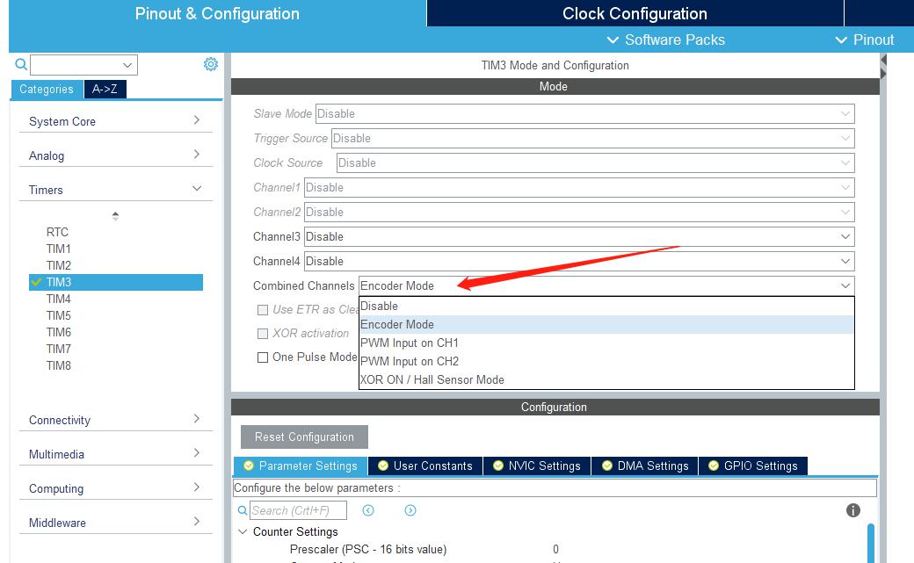Open the Channel4 dropdown
Viewport: 914px width, 563px height.
click(x=579, y=261)
